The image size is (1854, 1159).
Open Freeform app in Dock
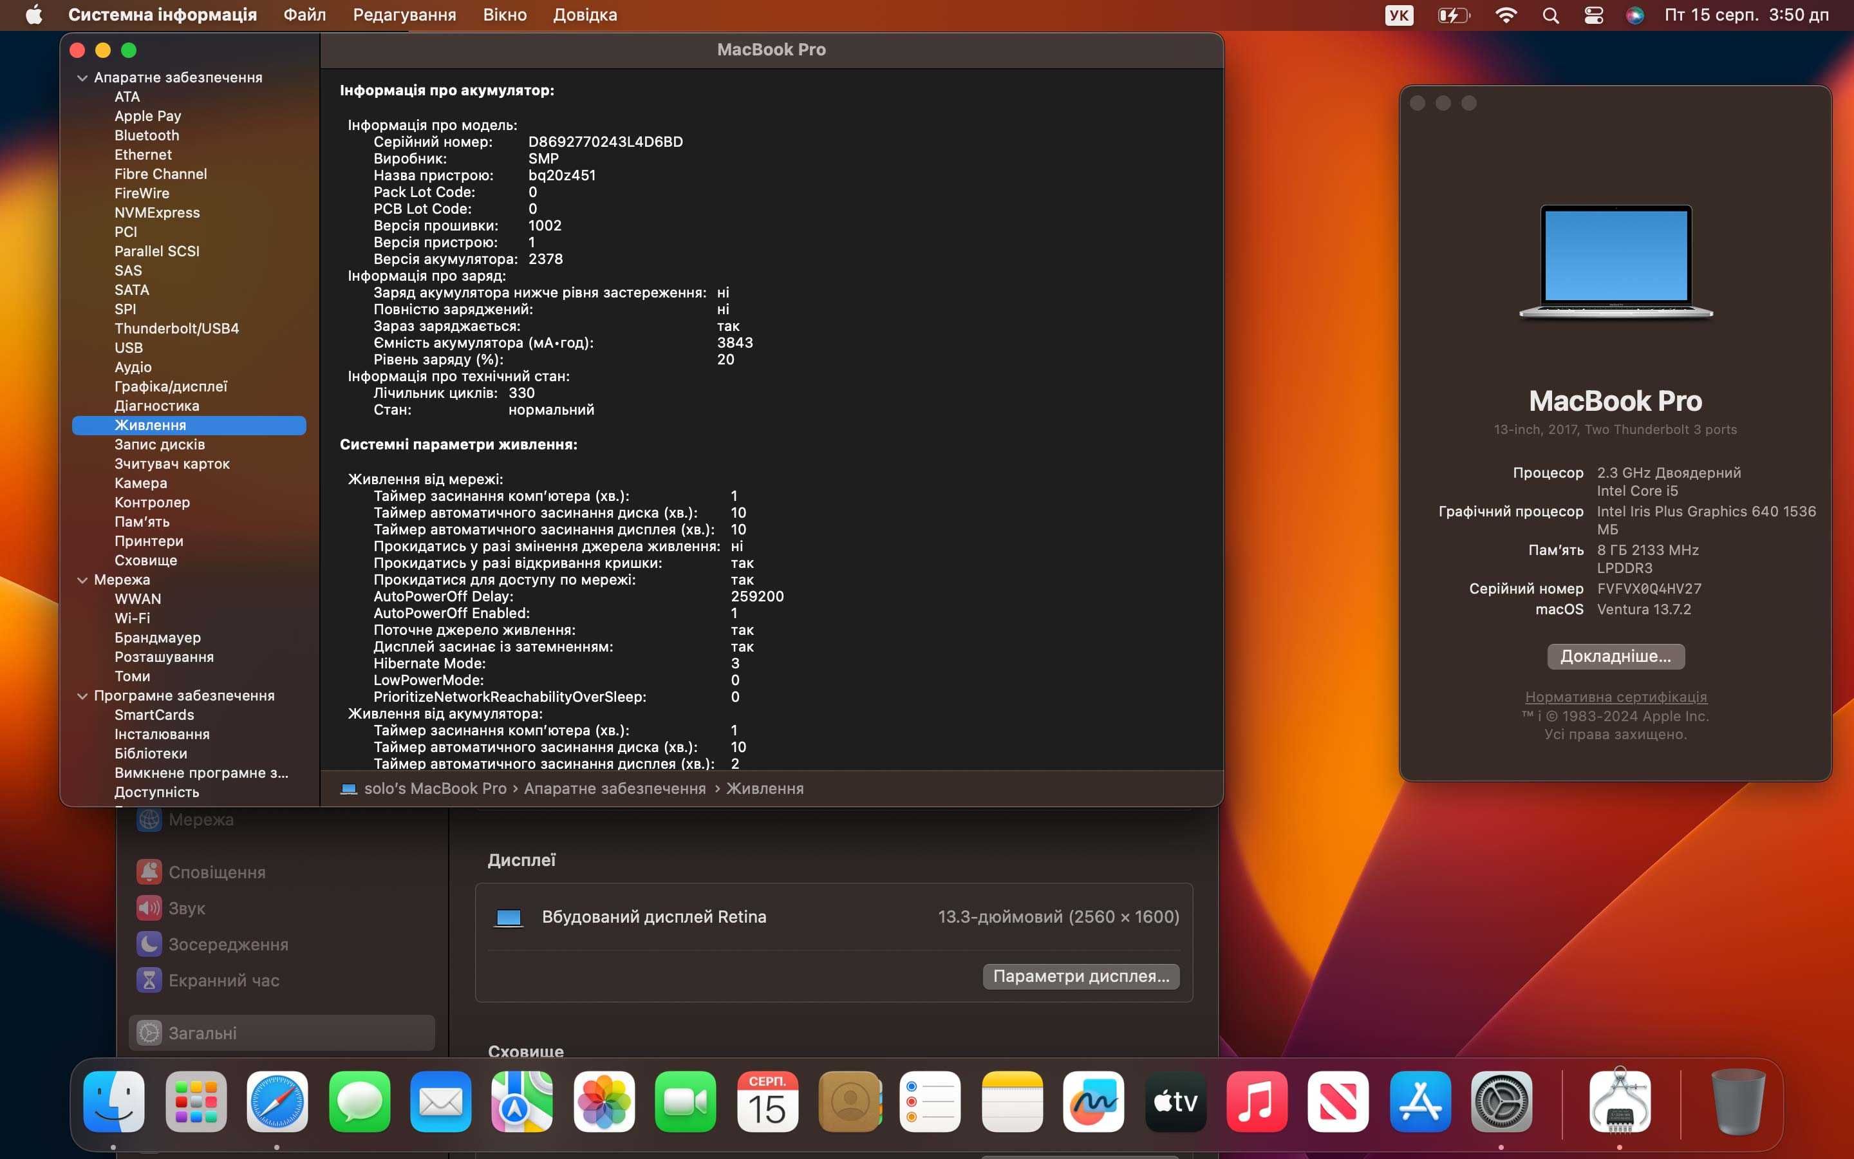coord(1093,1102)
